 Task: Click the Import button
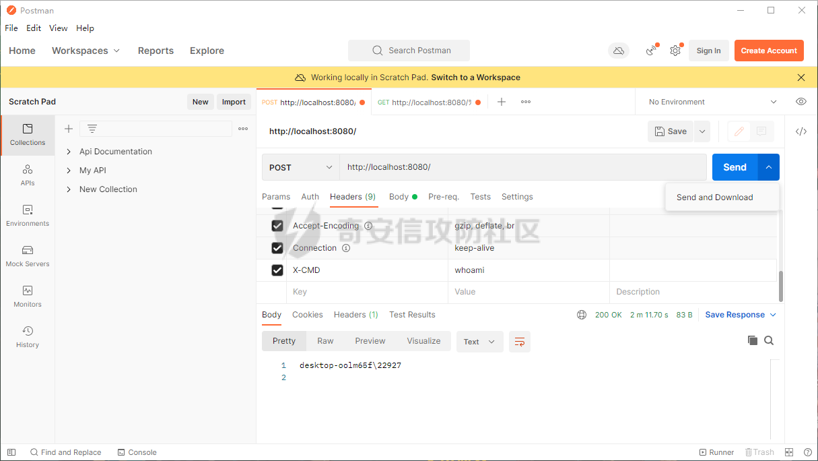[x=234, y=102]
